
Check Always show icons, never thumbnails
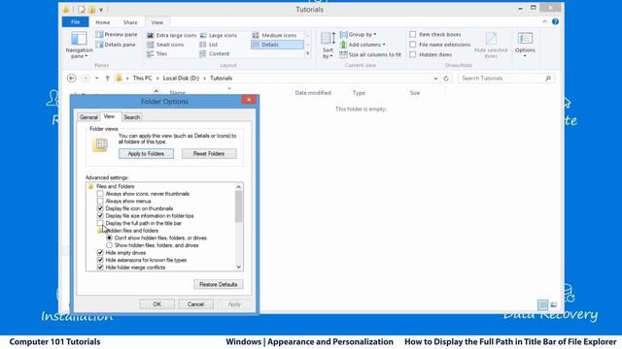[x=100, y=194]
